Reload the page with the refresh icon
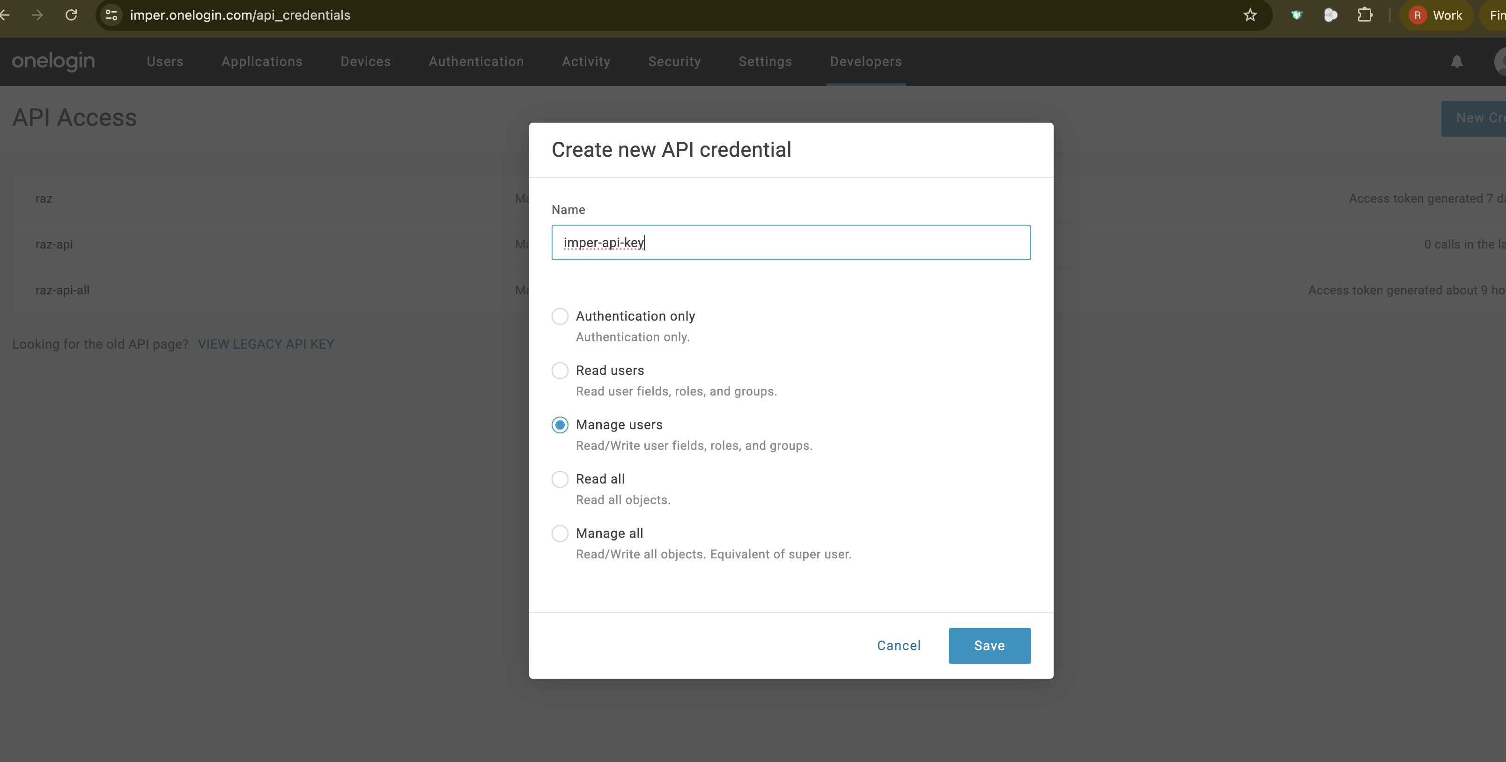 click(71, 15)
